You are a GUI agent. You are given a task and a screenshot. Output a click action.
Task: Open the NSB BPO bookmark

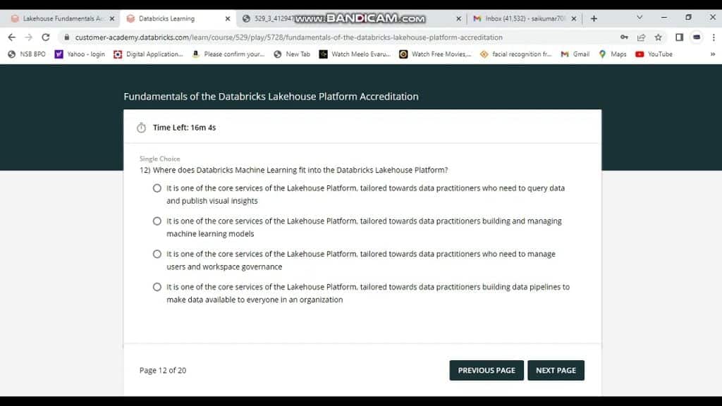[x=27, y=54]
